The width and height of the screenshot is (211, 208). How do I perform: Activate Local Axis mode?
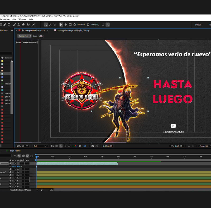(46, 24)
